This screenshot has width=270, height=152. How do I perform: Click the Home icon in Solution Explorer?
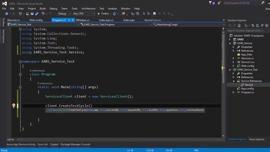pyautogui.click(x=239, y=25)
